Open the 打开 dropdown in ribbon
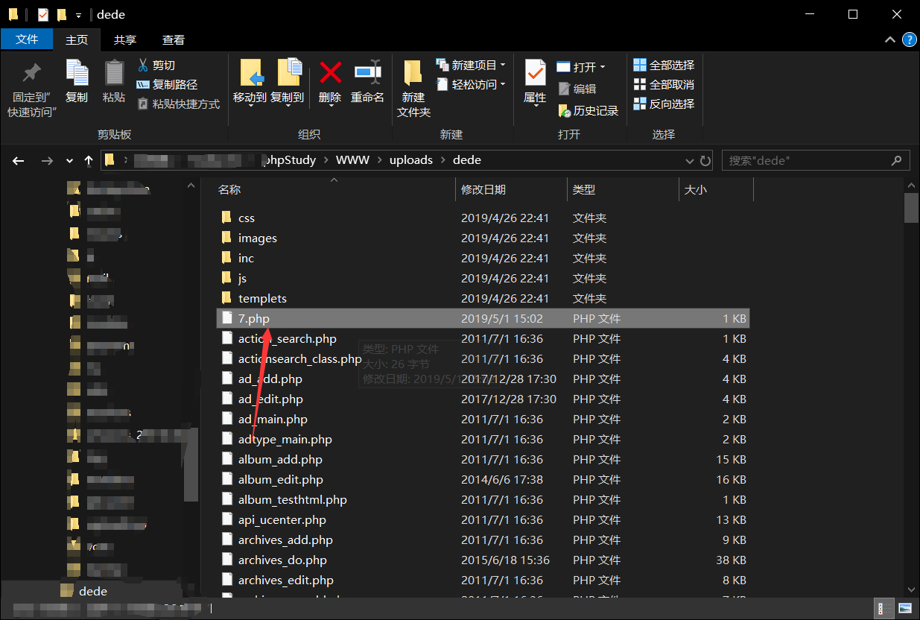Viewport: 920px width, 620px height. click(x=581, y=67)
